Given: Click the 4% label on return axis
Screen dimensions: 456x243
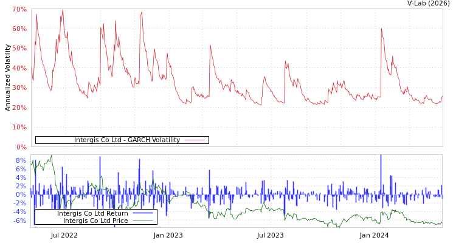Looking at the screenshot, I should click(21, 177).
